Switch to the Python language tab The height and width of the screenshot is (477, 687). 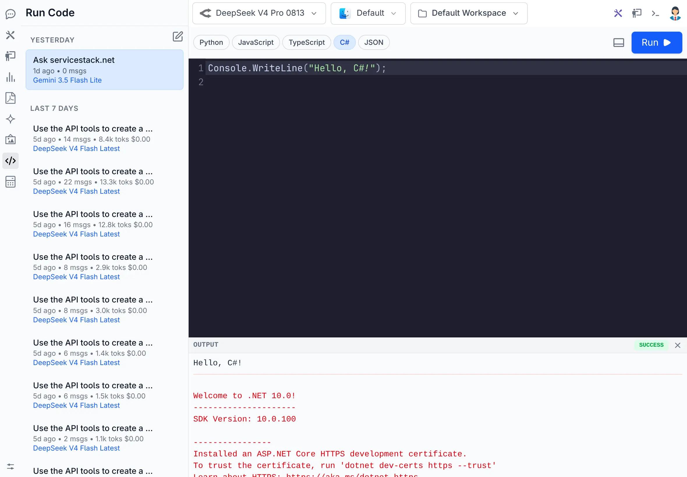(x=211, y=42)
